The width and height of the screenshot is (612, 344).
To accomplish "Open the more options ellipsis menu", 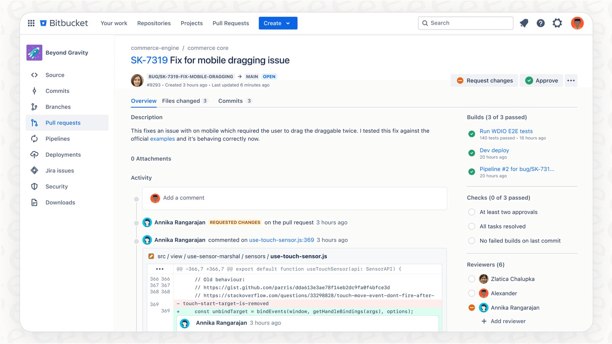I will pos(571,80).
